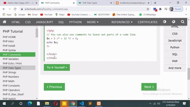Open the YouTube Creators bookmark
Screen dimensions: 190x107
click(x=79, y=15)
